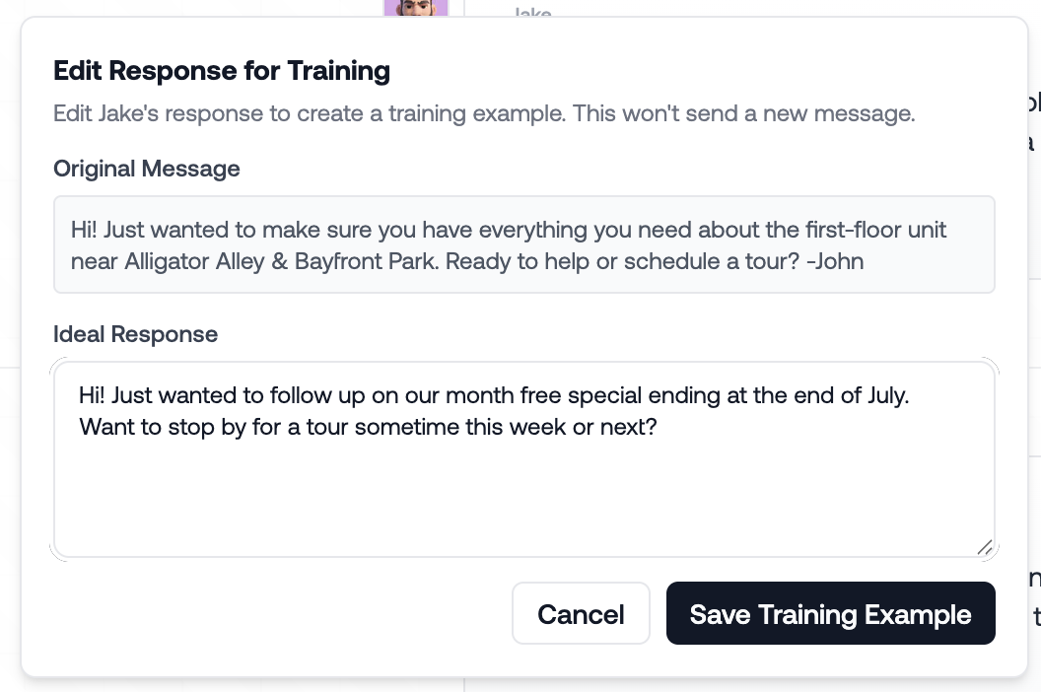Image resolution: width=1041 pixels, height=692 pixels.
Task: Click 'first-floor unit' in the Original Message
Action: 875,230
